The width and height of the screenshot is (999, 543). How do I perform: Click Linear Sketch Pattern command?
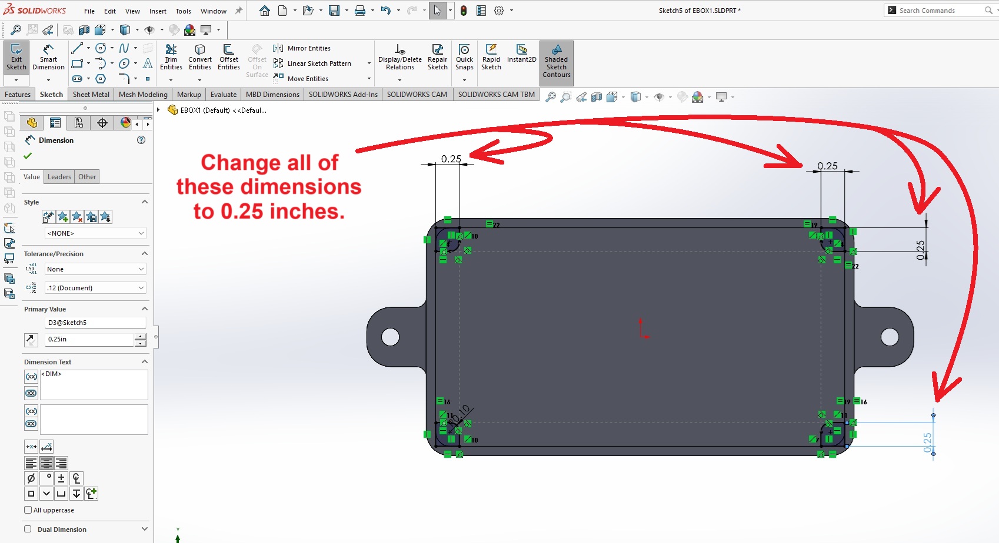319,63
